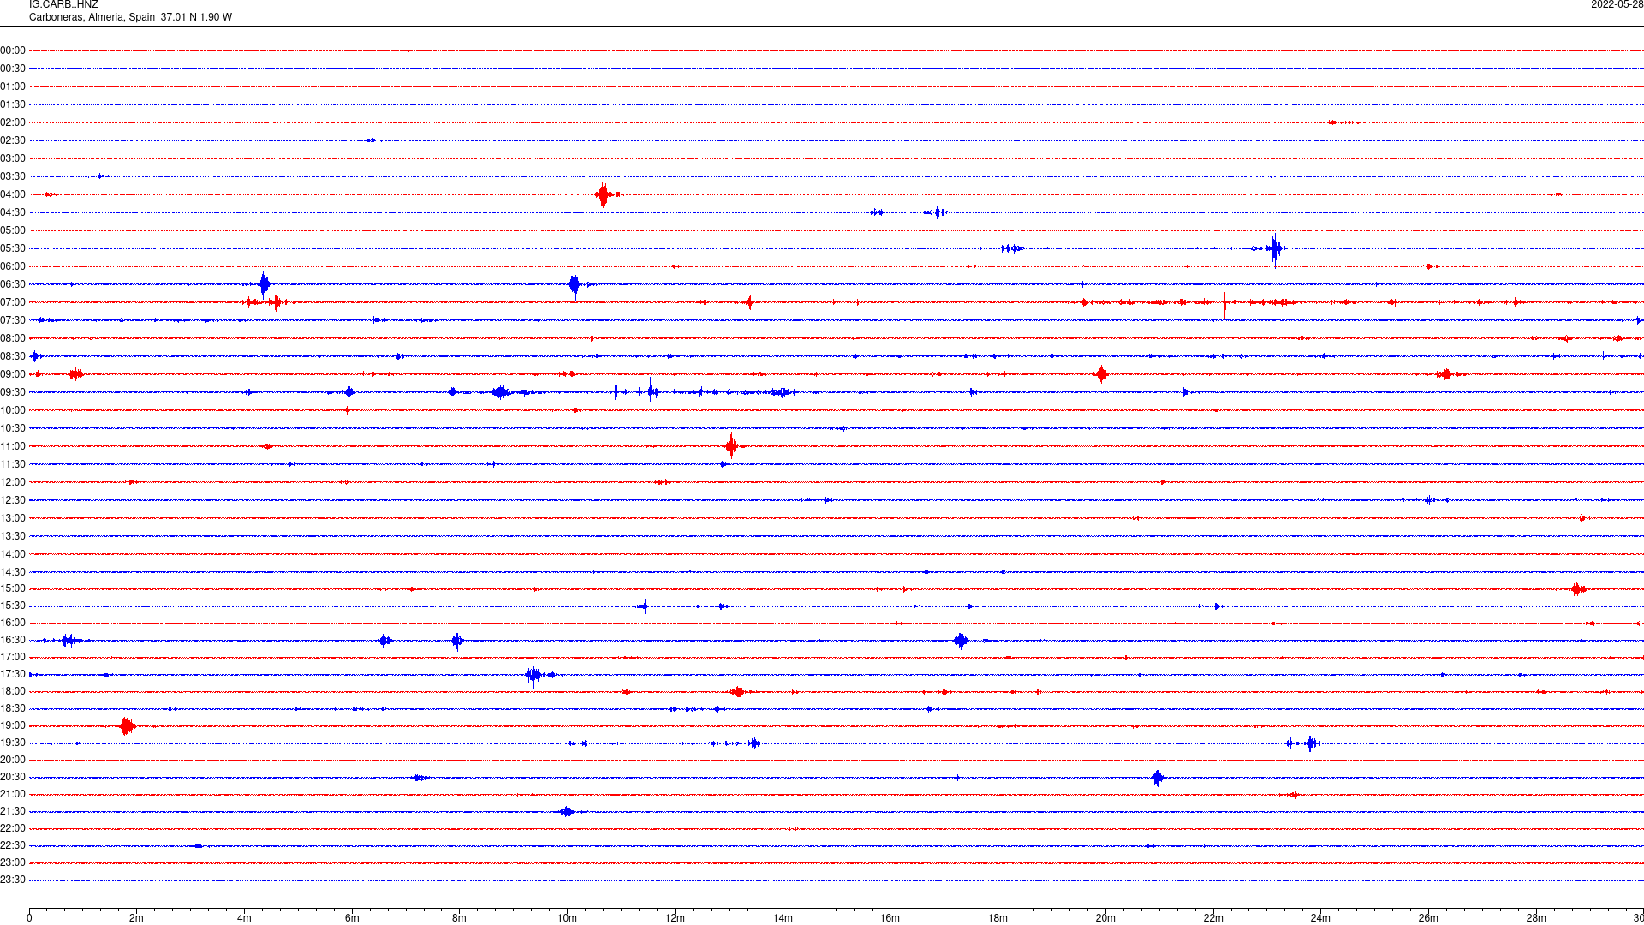Click the red event near 20m on 09:00 trace

click(1101, 373)
